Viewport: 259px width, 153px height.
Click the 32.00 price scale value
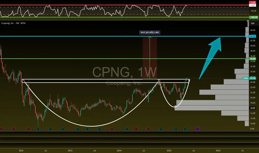click(x=253, y=66)
